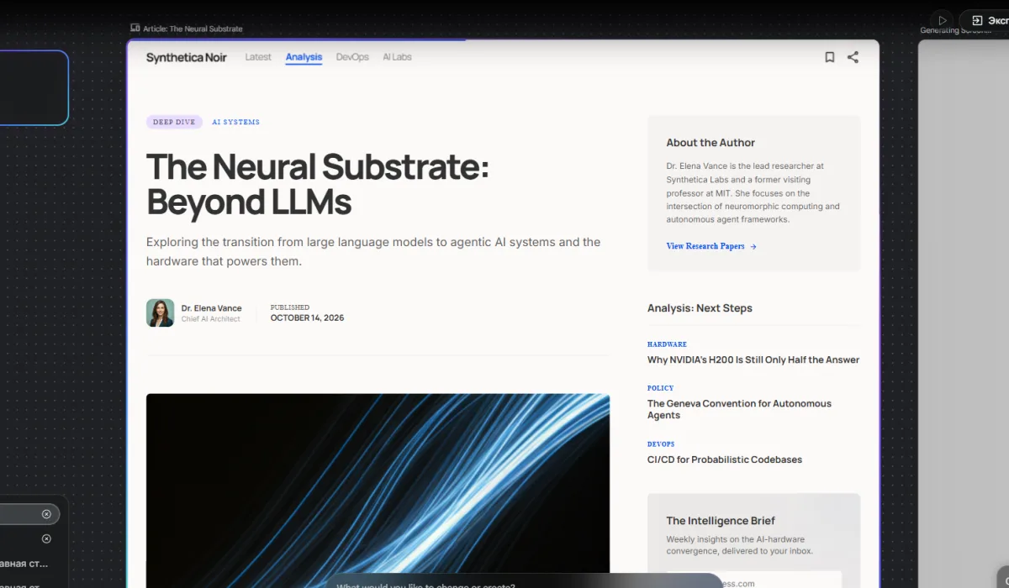The height and width of the screenshot is (588, 1009).
Task: Click the share icon in article header
Action: (x=853, y=57)
